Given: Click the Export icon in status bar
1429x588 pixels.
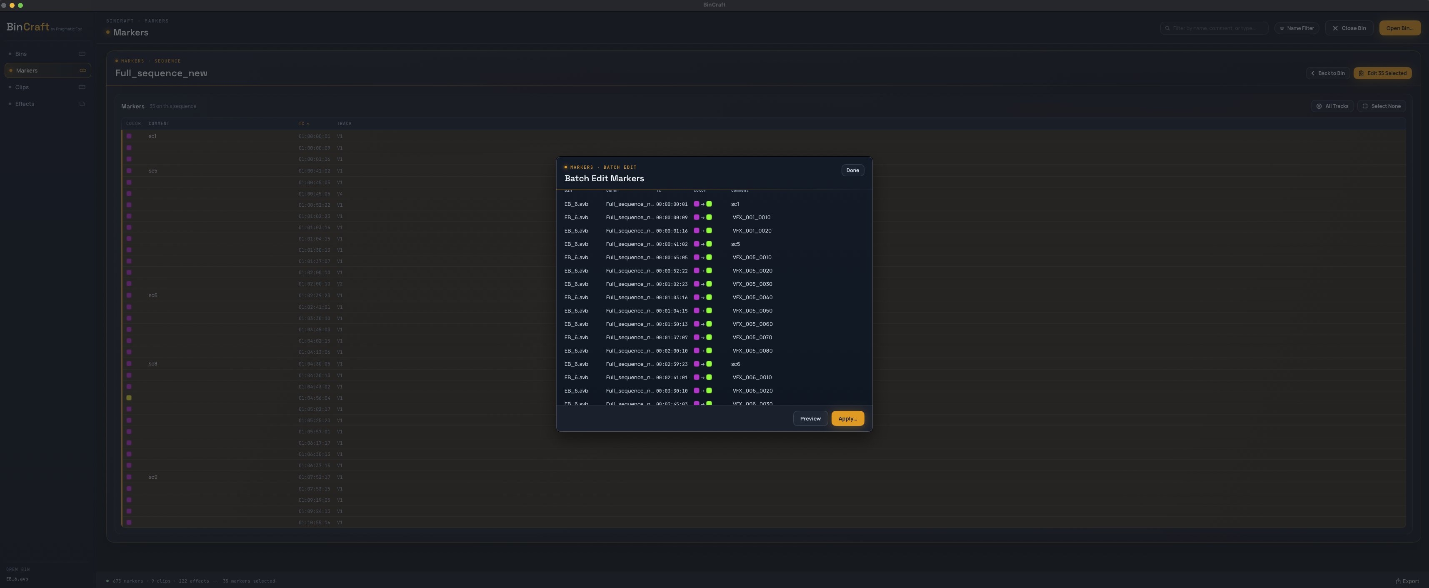Looking at the screenshot, I should [x=1398, y=581].
